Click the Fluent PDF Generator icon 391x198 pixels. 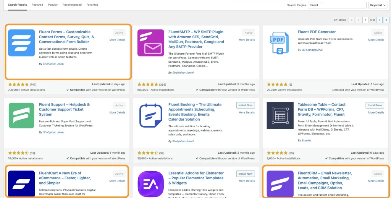(x=280, y=43)
